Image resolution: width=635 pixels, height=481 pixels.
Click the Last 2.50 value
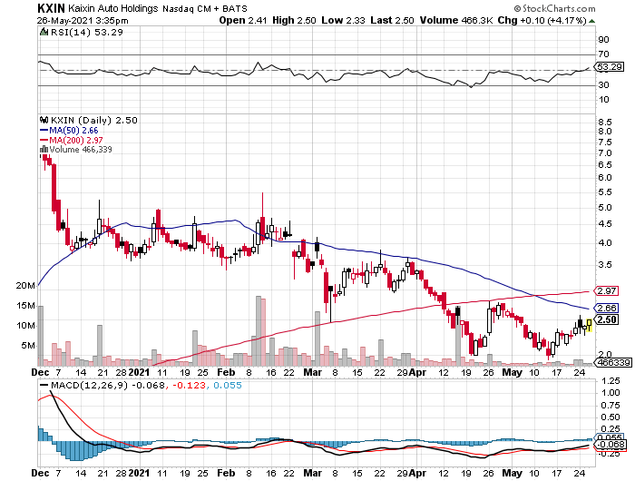tap(392, 20)
